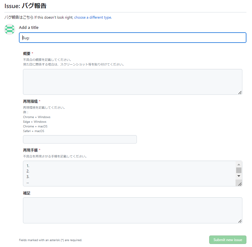The width and height of the screenshot is (252, 247).
Task: Click the 再現環境 single-line input field
Action: [x=80, y=140]
